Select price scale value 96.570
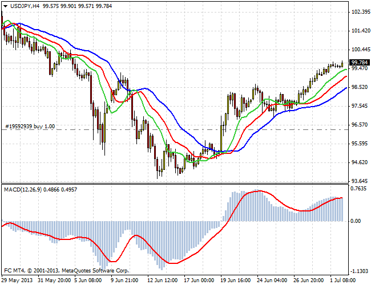This screenshot has height=285, width=371. 360,124
